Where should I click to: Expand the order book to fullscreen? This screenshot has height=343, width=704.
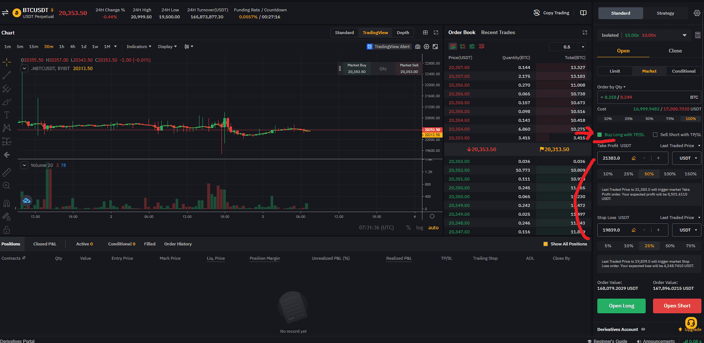point(585,33)
